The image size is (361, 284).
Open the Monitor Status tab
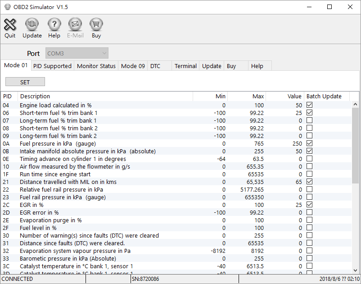coord(96,66)
